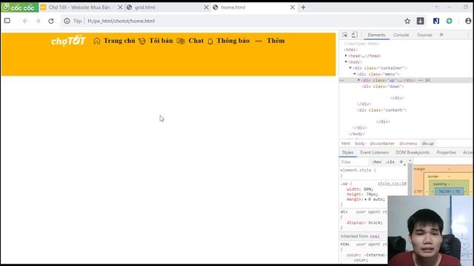Click the green plus extension icon
This screenshot has width=474, height=266.
(450, 21)
